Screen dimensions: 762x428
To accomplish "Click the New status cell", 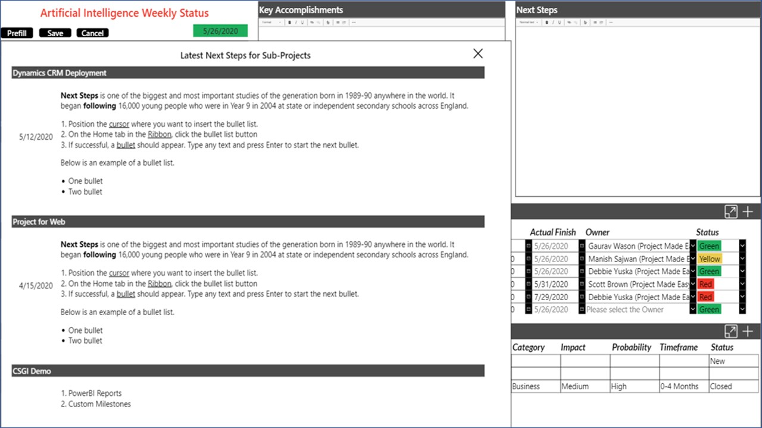I will click(x=733, y=361).
